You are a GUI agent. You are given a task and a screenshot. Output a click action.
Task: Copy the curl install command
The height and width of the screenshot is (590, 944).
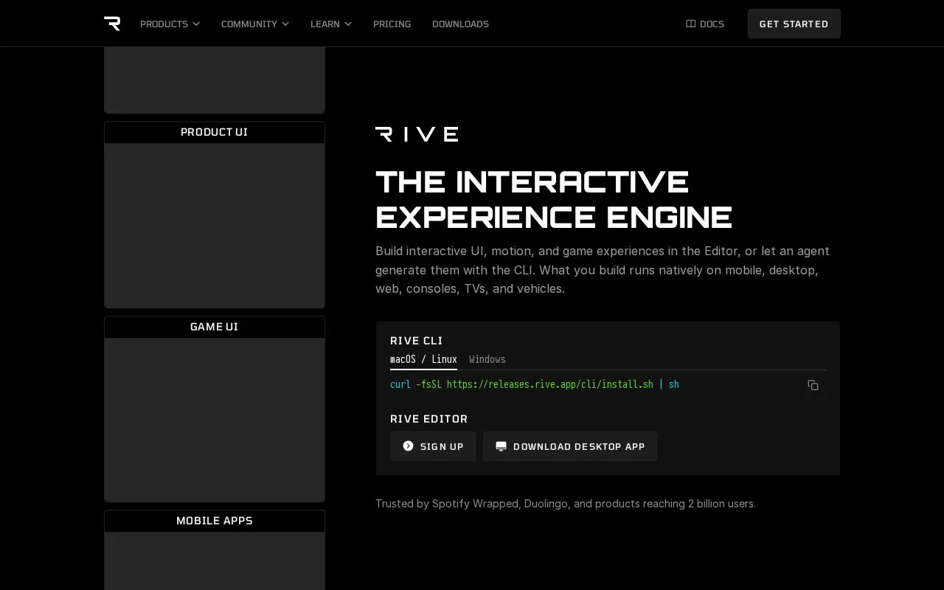coord(813,385)
